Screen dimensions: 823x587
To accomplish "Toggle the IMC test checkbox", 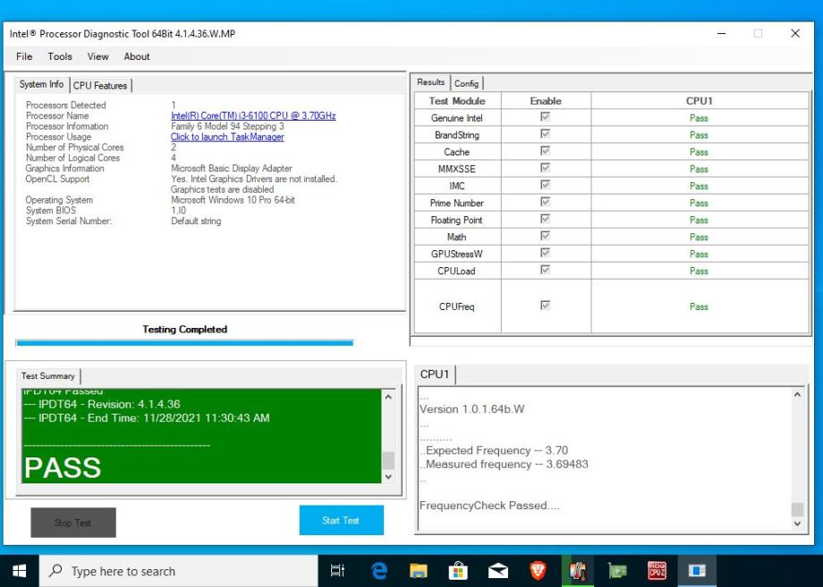I will click(546, 185).
